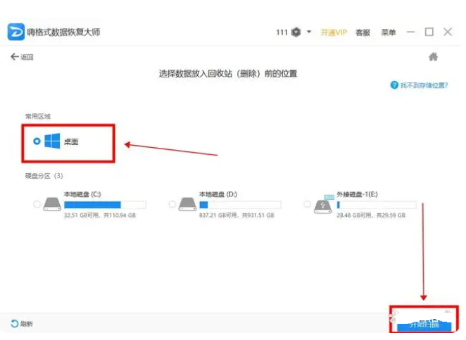
Task: Click the Local Disk (C:) drive icon
Action: [52, 204]
